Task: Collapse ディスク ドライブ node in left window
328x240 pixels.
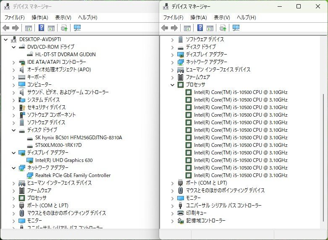Action: 13,130
